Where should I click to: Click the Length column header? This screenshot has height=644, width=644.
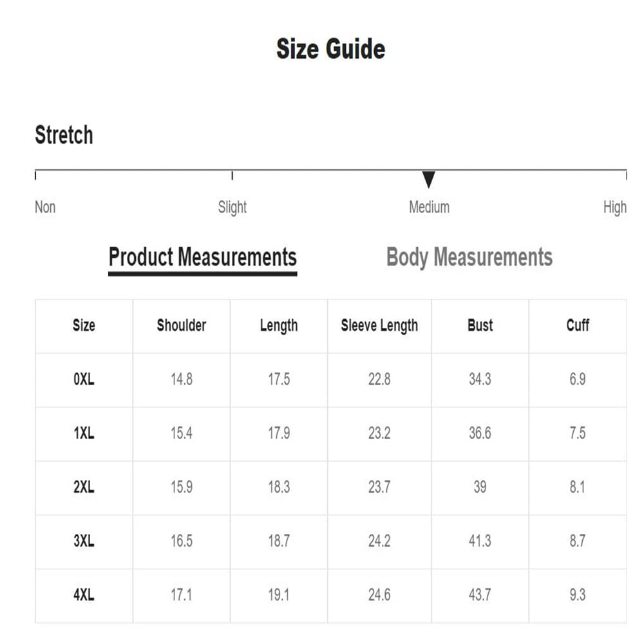coord(278,326)
